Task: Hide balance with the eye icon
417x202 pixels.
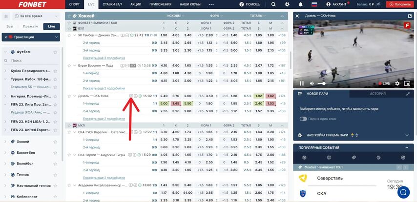Action: click(379, 4)
